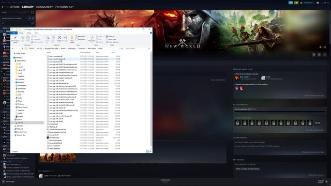Click Steam's back navigation arrow
The height and width of the screenshot is (186, 331).
[x=3, y=7]
